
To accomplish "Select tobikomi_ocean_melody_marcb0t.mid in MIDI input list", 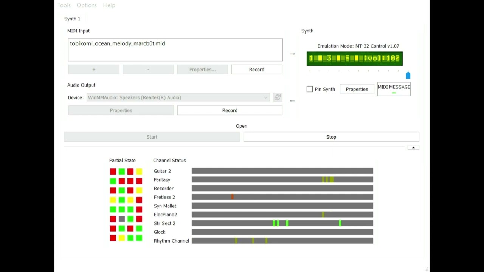I will click(118, 43).
